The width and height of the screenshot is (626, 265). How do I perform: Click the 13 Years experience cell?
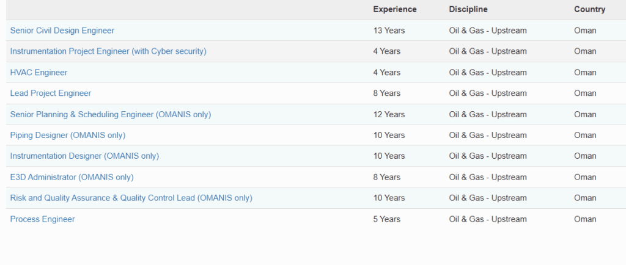tap(389, 31)
